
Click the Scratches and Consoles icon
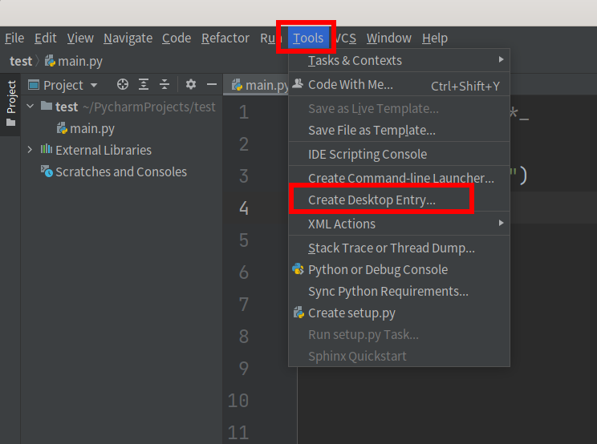point(47,172)
